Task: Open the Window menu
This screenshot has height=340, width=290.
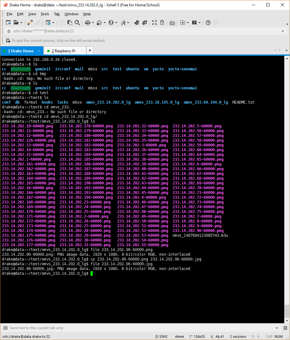Action: (71, 14)
